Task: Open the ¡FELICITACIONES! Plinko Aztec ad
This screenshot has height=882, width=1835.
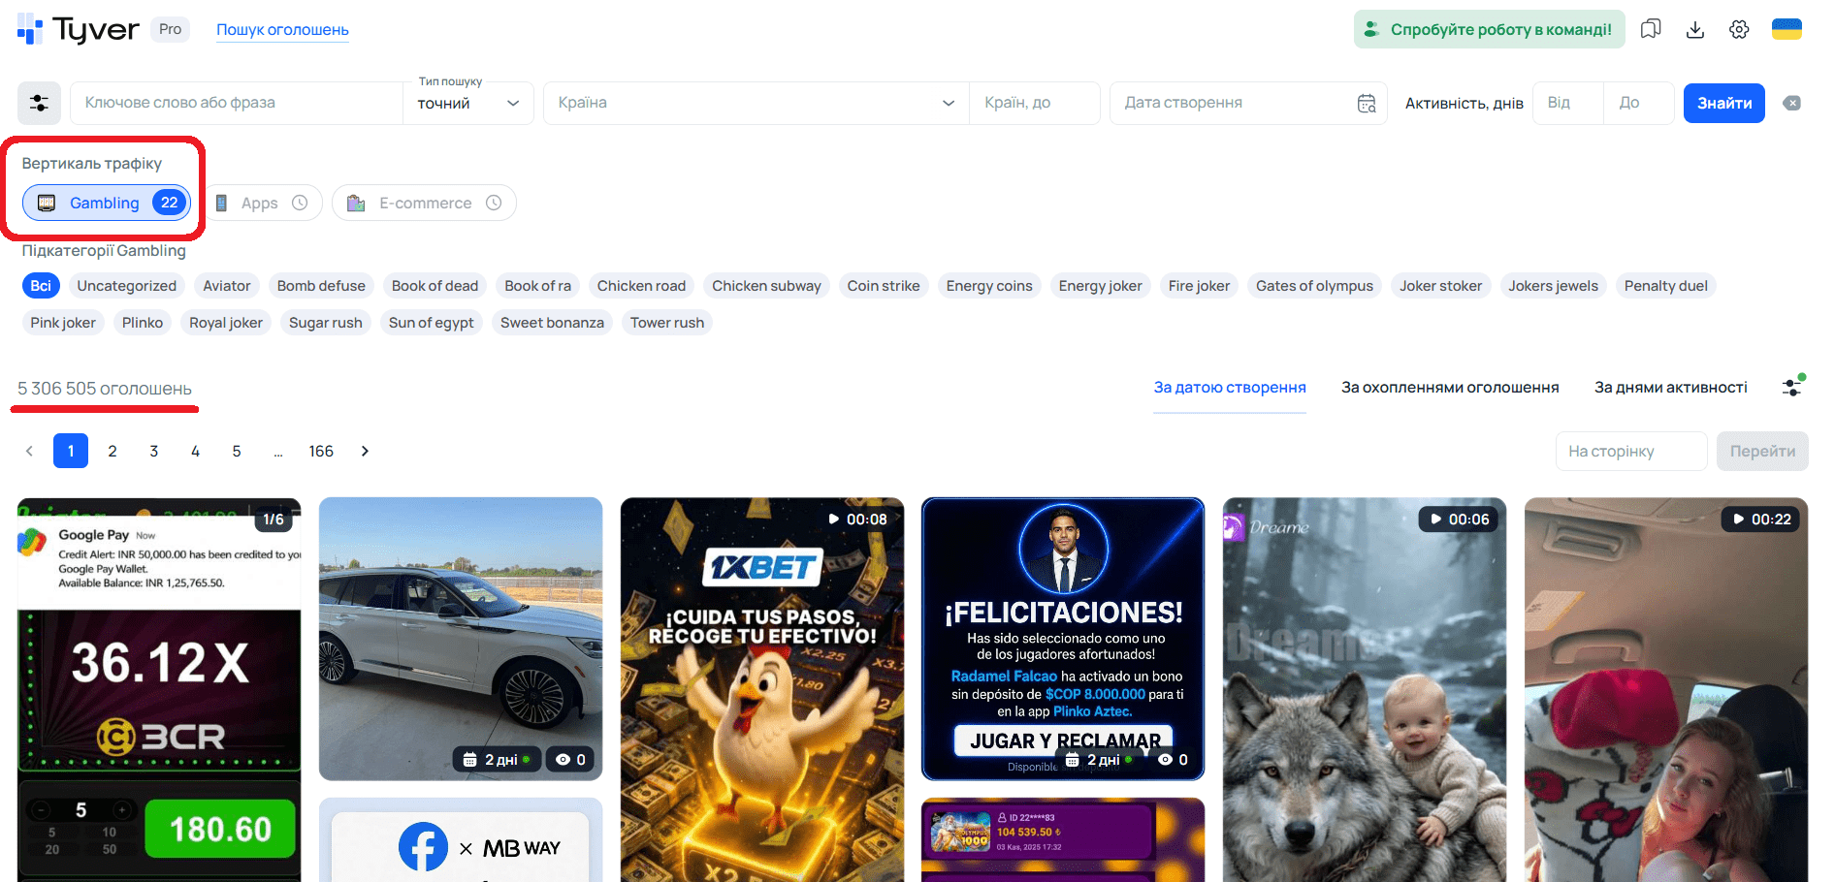Action: 1063,639
